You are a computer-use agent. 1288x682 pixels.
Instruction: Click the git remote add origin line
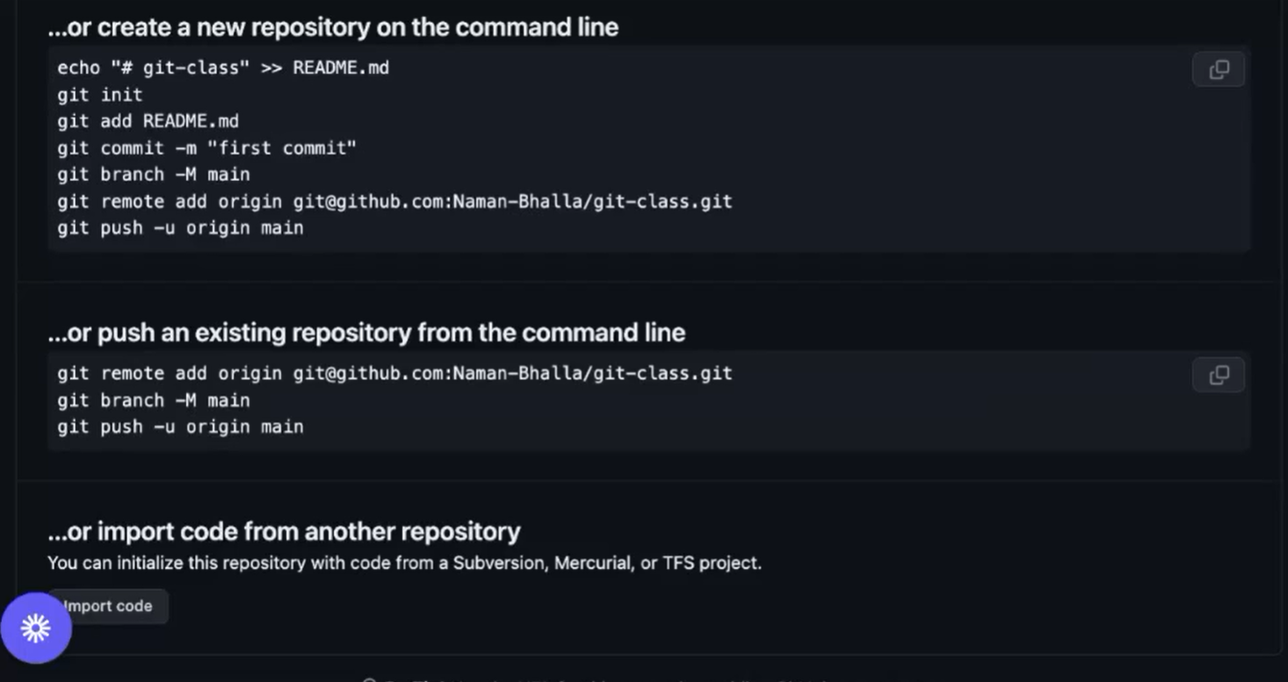(x=394, y=201)
